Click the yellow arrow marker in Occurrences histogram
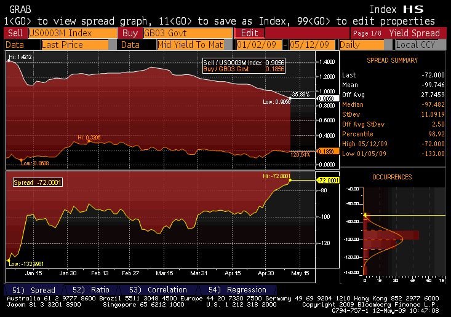This screenshot has height=317, width=451. [x=365, y=215]
